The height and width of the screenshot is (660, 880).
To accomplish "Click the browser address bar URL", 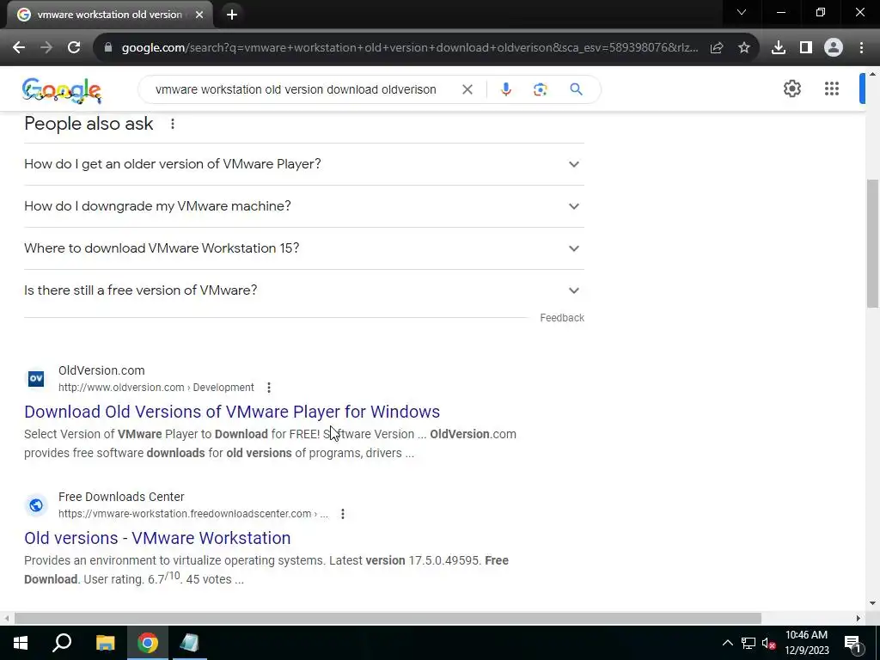I will click(x=410, y=48).
